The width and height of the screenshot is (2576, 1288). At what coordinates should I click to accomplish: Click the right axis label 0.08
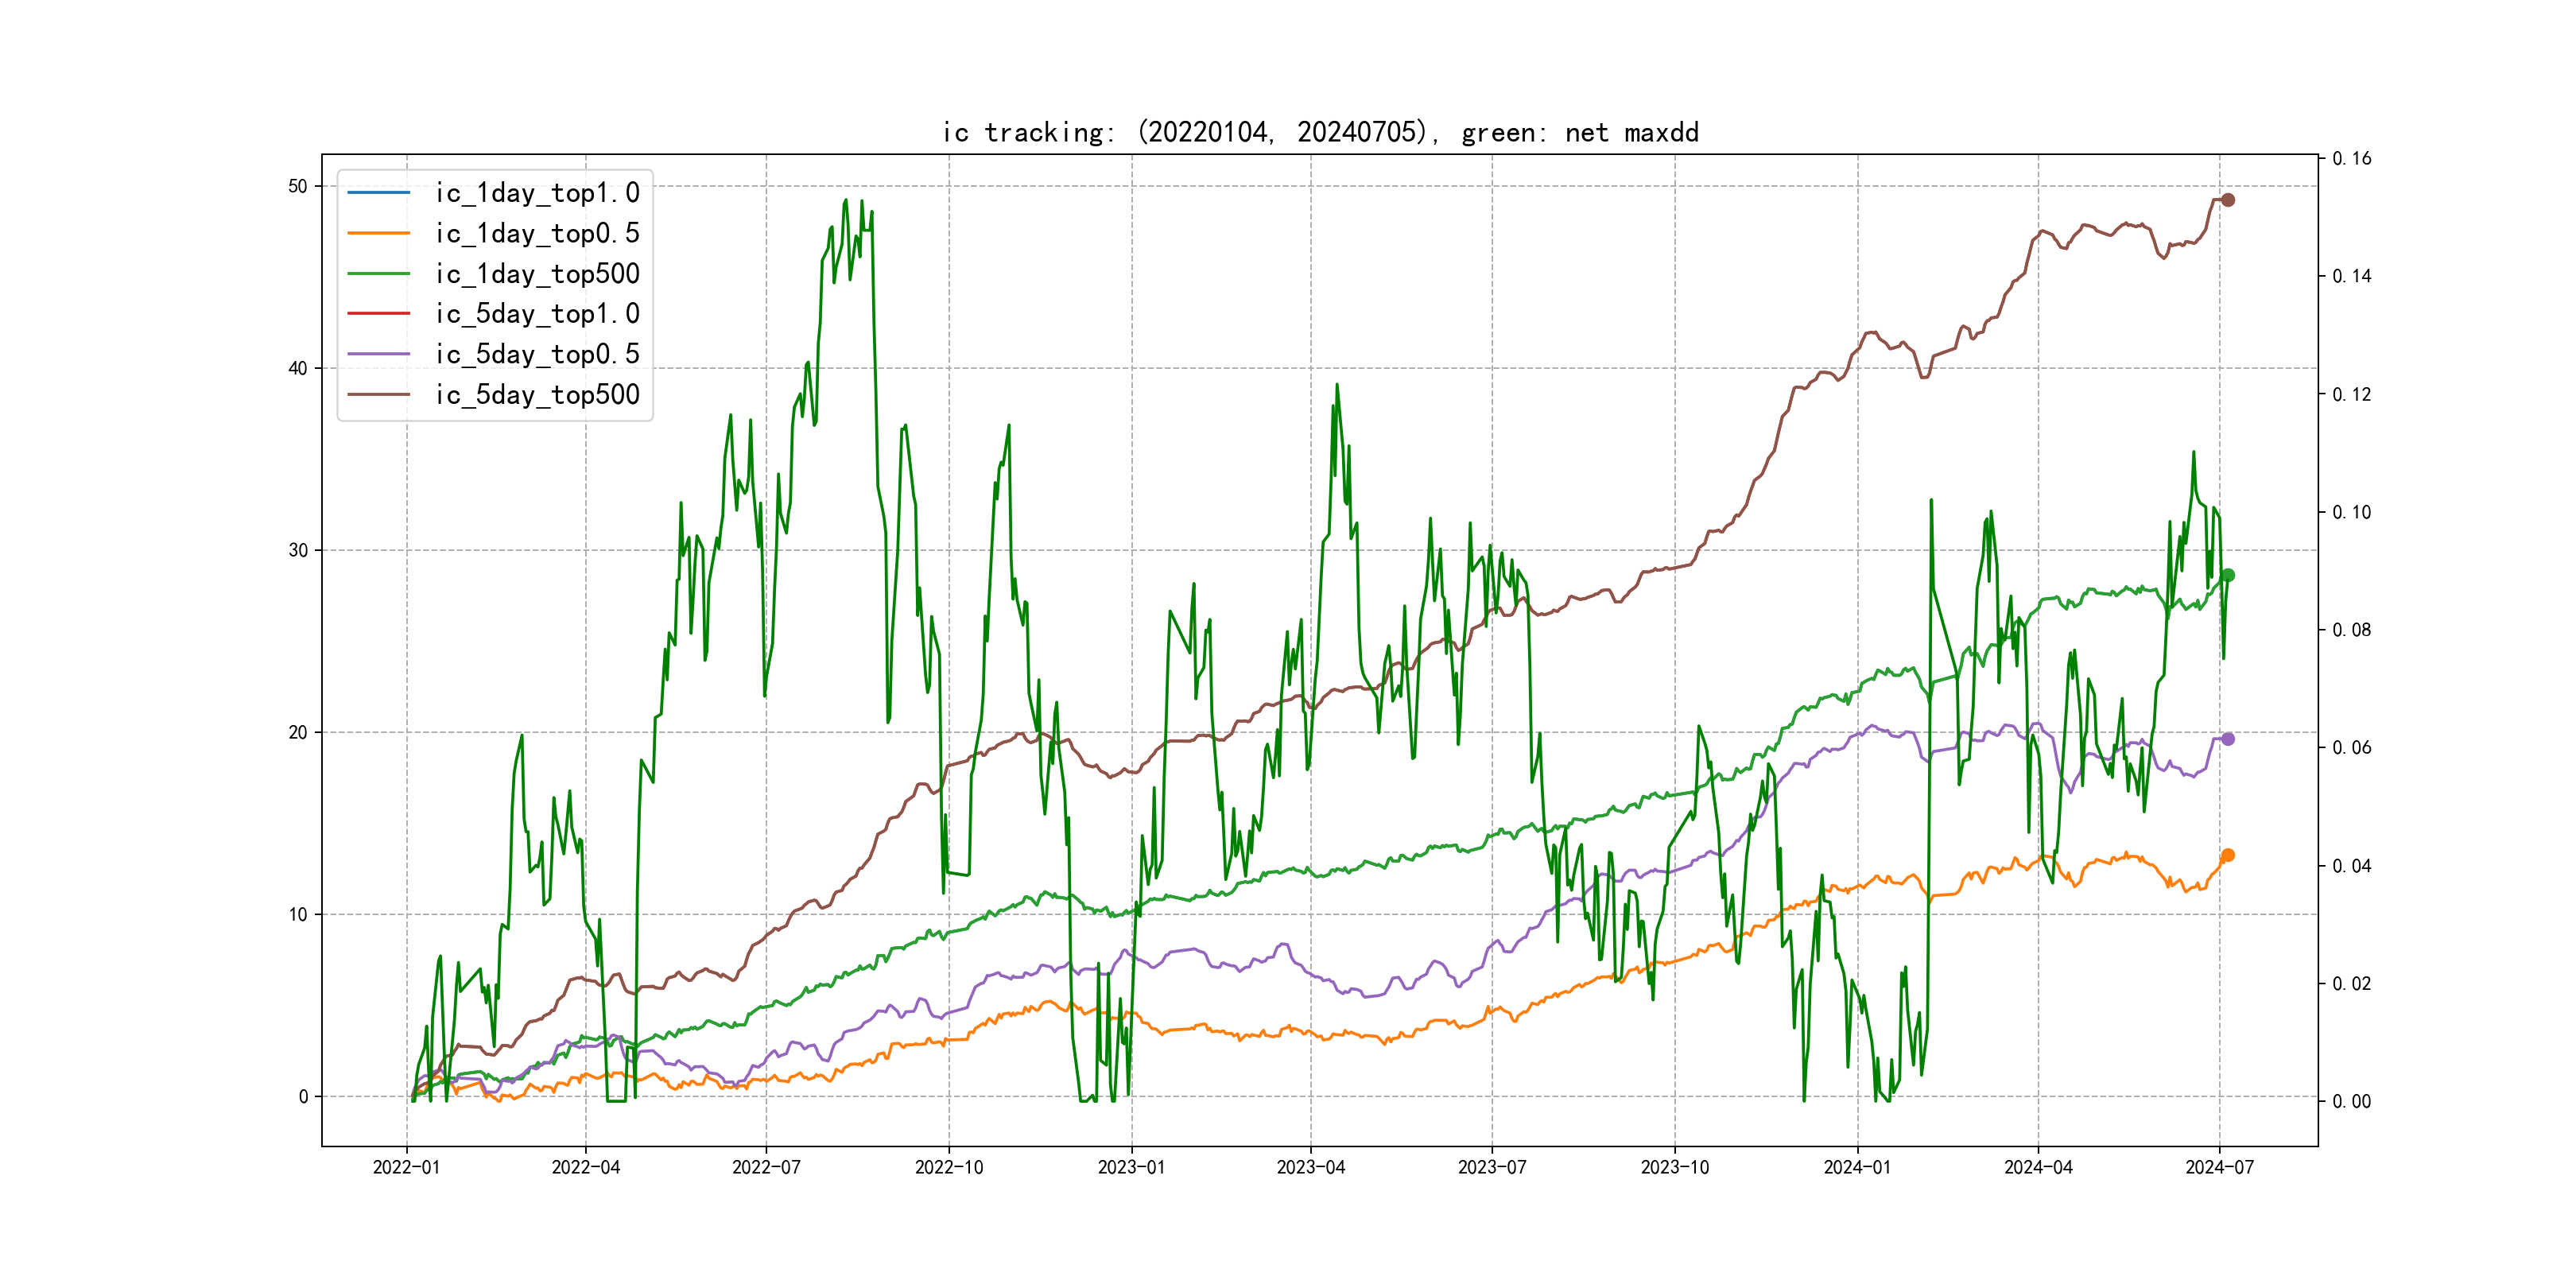tap(2351, 630)
